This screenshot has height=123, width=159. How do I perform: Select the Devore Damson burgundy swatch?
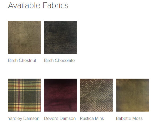(60, 95)
